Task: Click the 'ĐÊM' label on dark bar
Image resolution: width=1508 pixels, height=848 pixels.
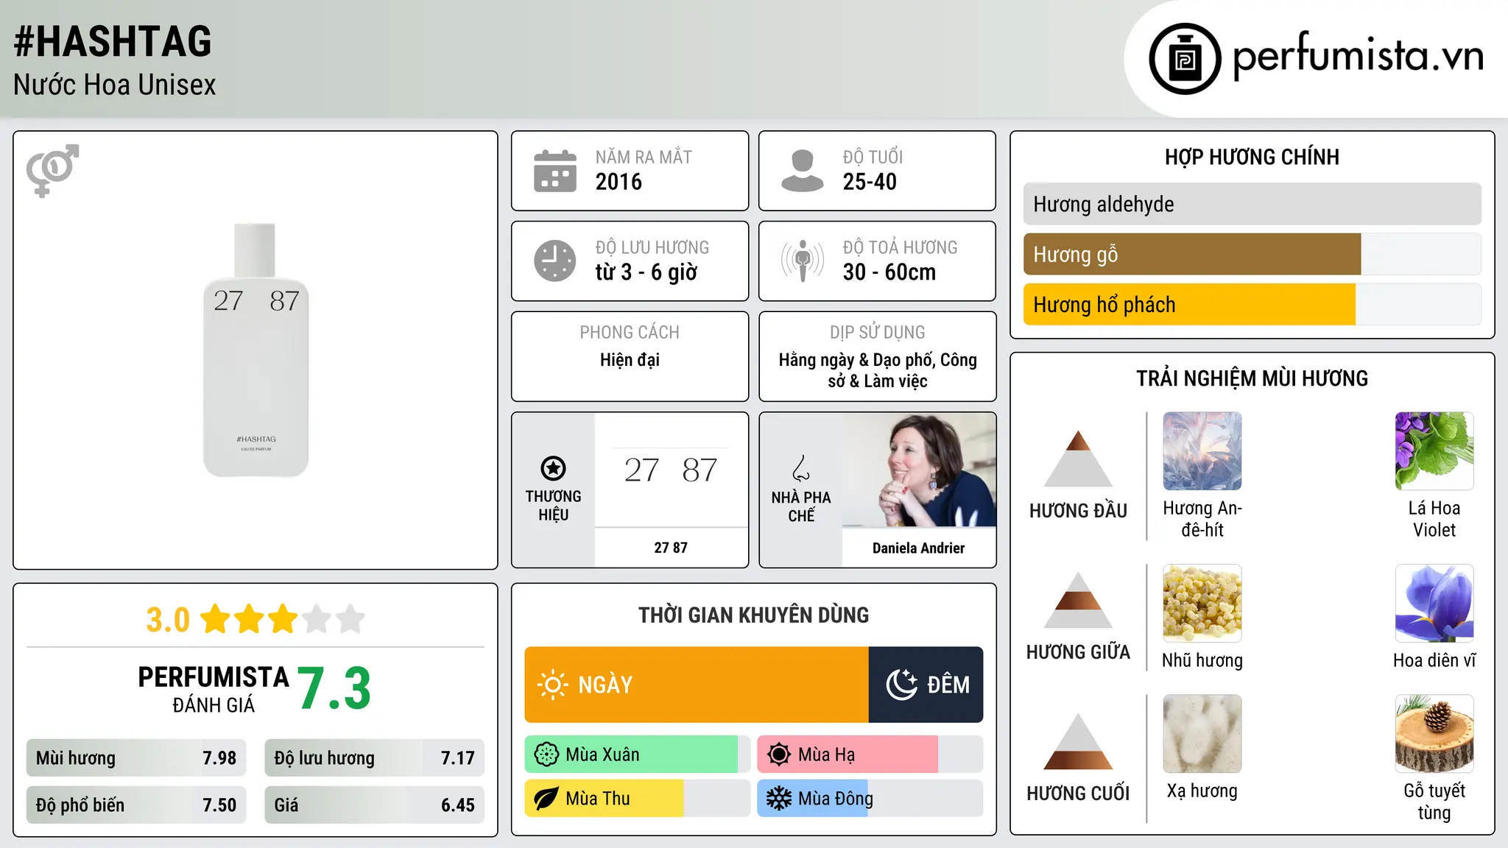Action: click(x=948, y=685)
